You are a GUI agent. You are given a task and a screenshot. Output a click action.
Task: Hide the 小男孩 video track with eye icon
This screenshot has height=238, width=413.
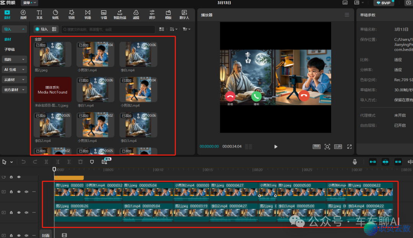coord(19,192)
